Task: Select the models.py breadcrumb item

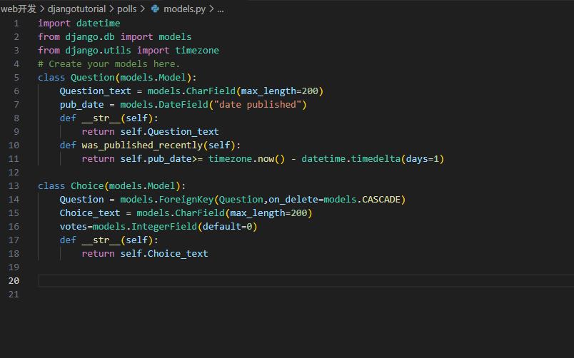Action: coord(184,9)
